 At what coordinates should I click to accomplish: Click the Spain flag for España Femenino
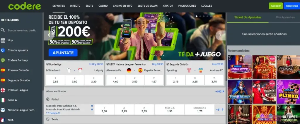(140, 70)
